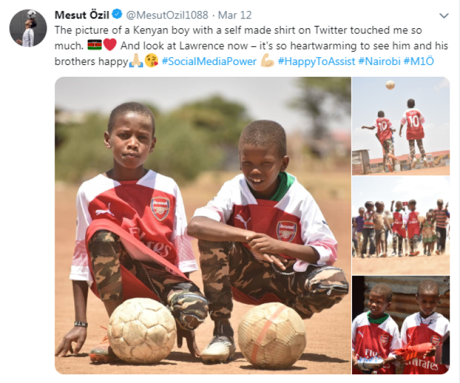Viewport: 460px width, 383px height.
Task: Click the blue verified badge
Action: [118, 14]
